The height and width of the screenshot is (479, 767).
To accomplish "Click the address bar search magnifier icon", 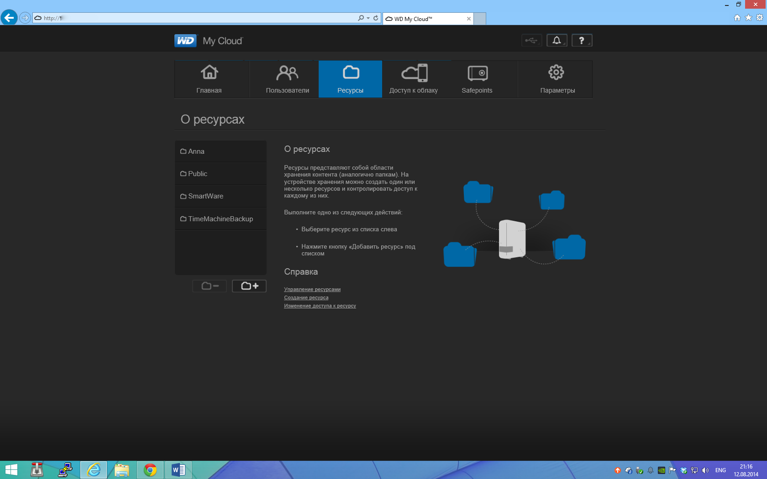I will click(361, 18).
